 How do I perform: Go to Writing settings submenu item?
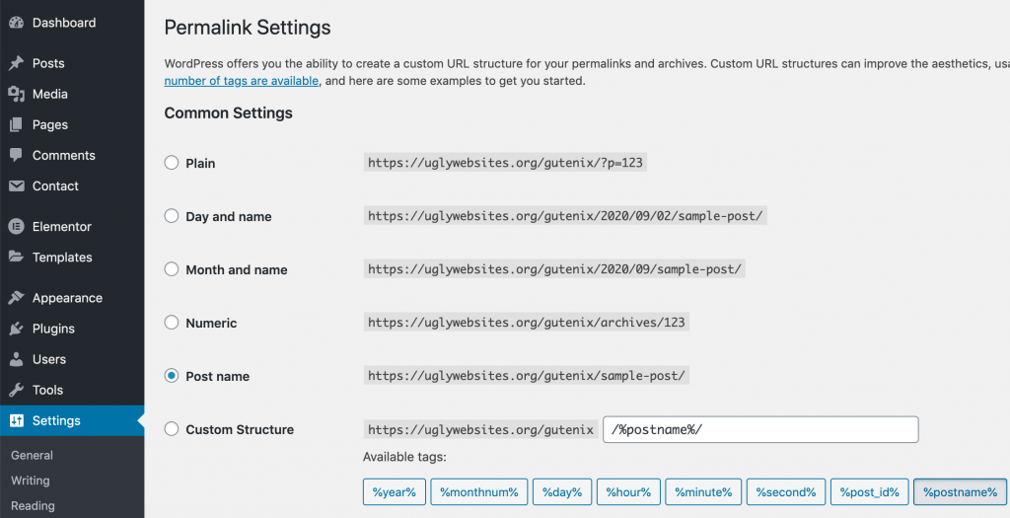click(x=31, y=481)
